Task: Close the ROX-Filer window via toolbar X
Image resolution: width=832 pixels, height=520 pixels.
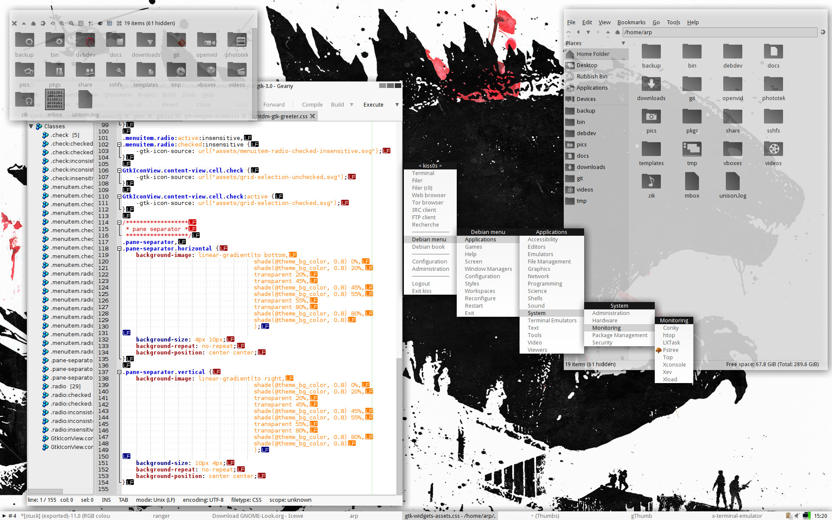Action: click(x=14, y=23)
